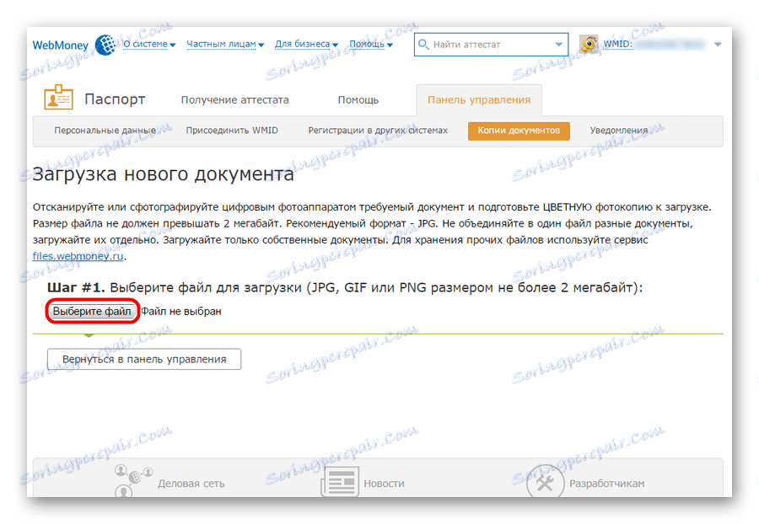Image resolution: width=759 pixels, height=524 pixels.
Task: Open the 'Разработчикам' footer link
Action: tap(607, 484)
